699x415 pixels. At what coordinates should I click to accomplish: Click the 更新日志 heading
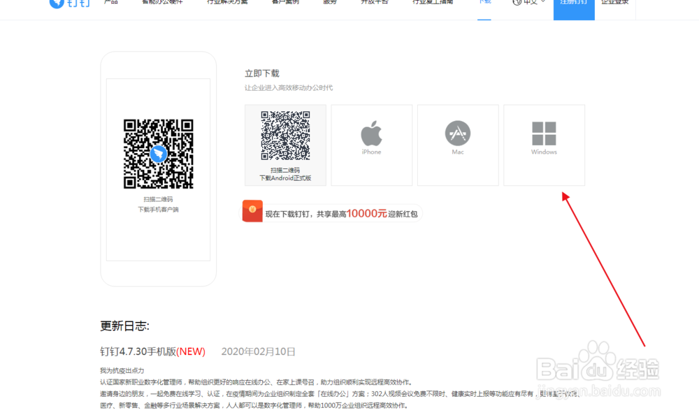coord(124,326)
